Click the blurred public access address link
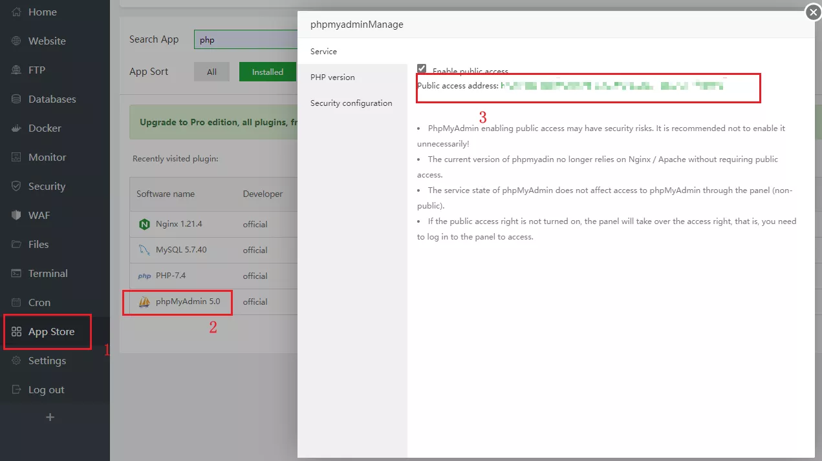The width and height of the screenshot is (822, 461). click(x=612, y=85)
